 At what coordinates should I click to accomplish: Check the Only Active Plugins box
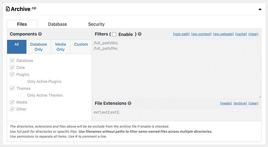[x=23, y=81]
